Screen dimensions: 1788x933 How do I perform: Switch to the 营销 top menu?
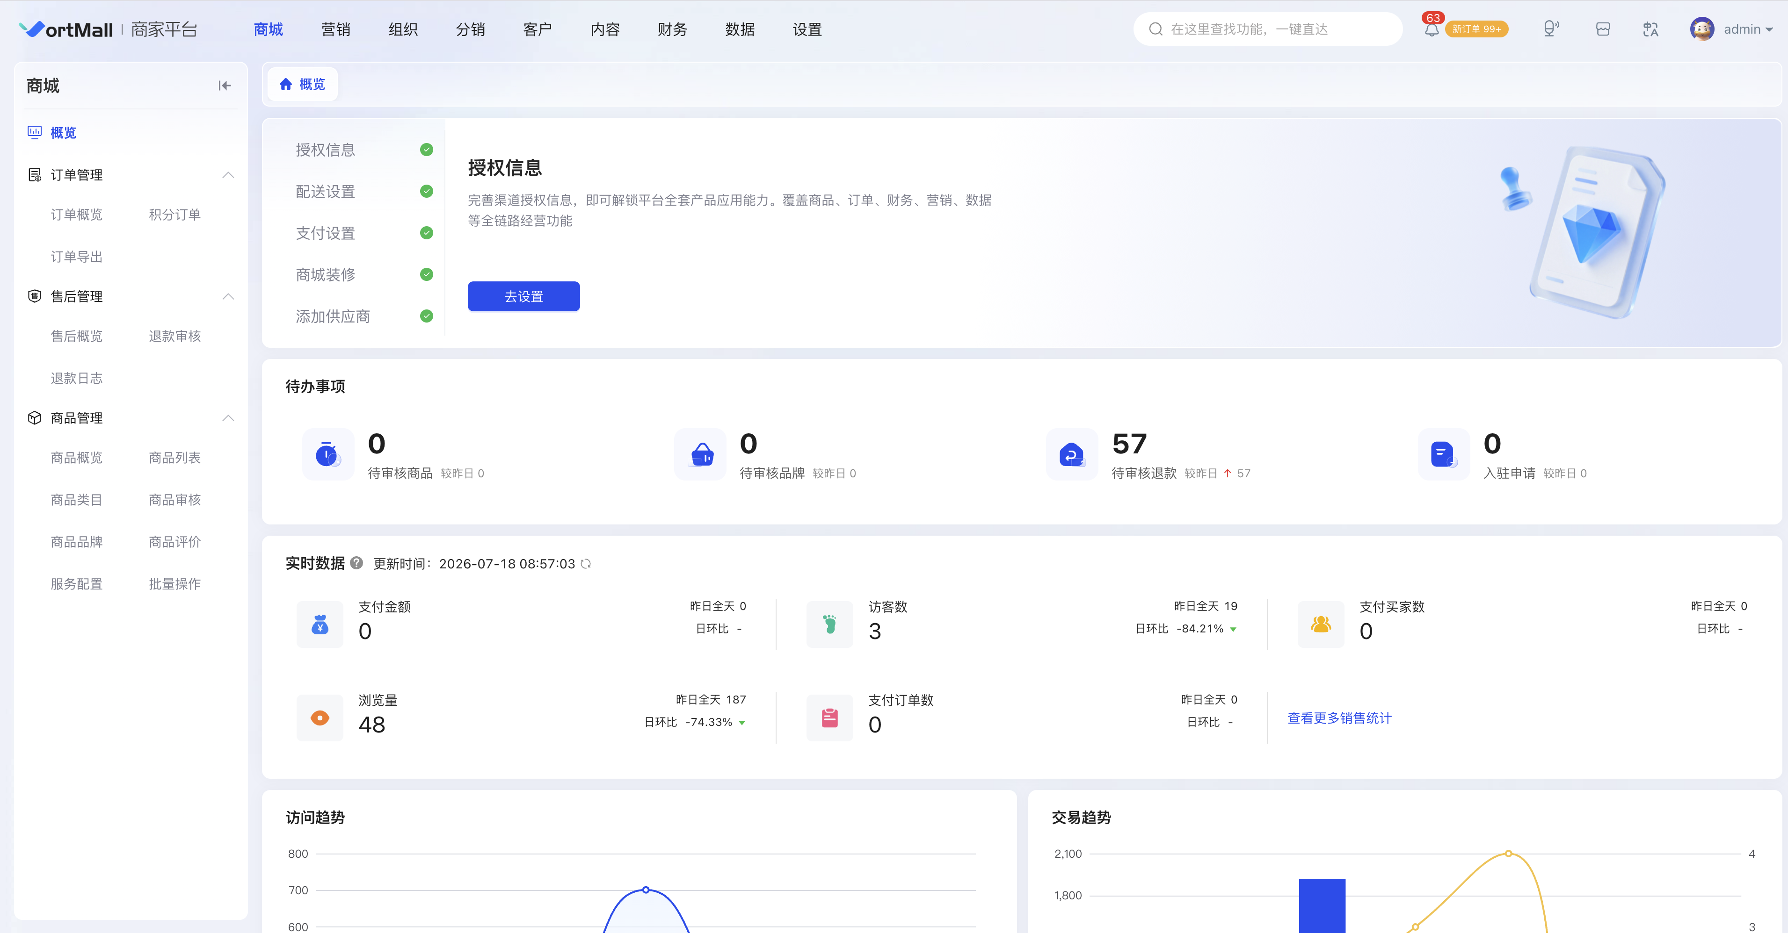point(336,29)
